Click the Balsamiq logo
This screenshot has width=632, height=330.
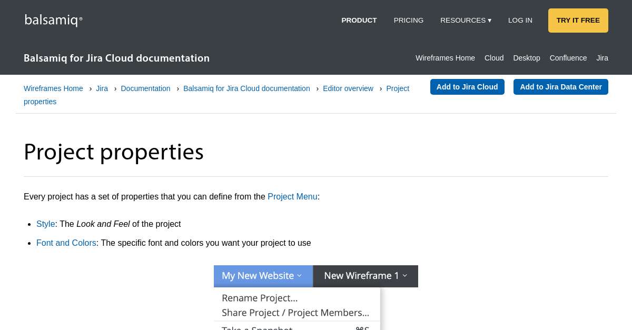tap(53, 19)
